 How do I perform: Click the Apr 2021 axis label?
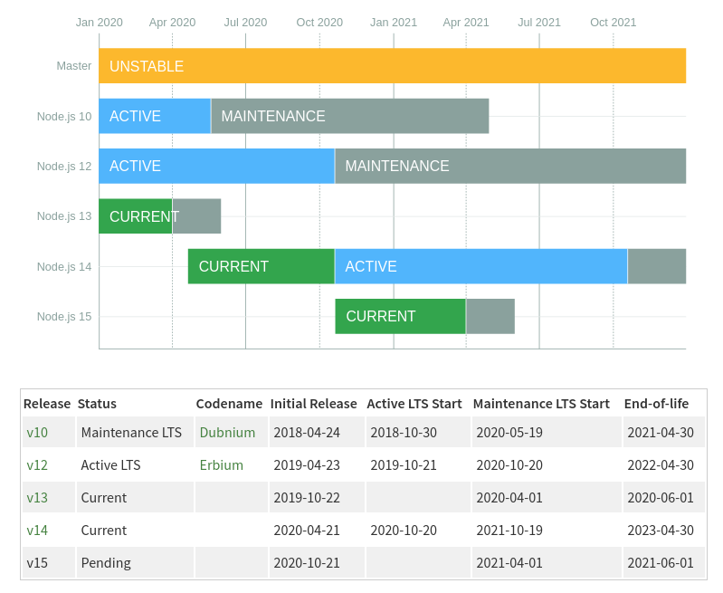point(466,22)
